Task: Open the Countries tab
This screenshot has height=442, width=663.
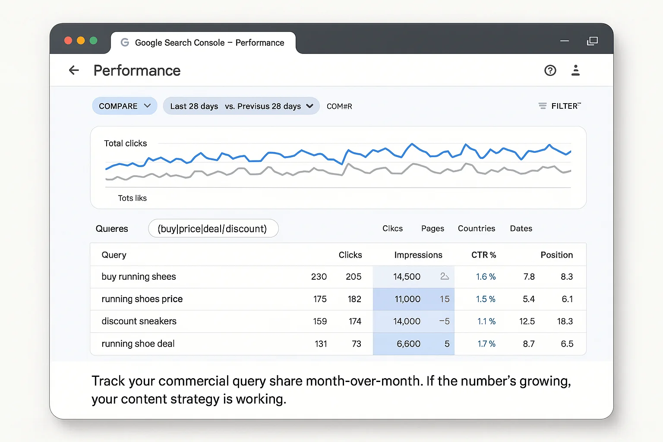Action: click(x=476, y=228)
